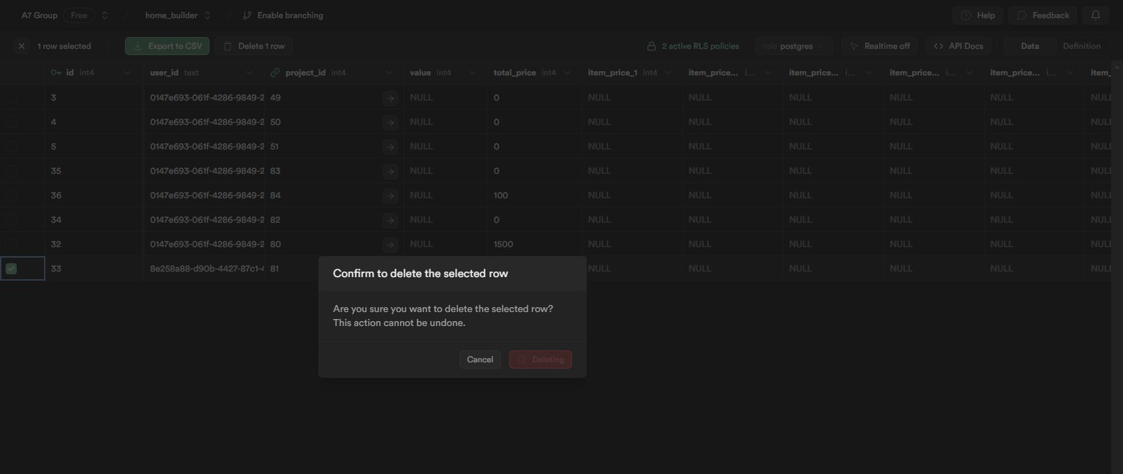Select user_id cell starting with 8e258a88

pos(205,269)
